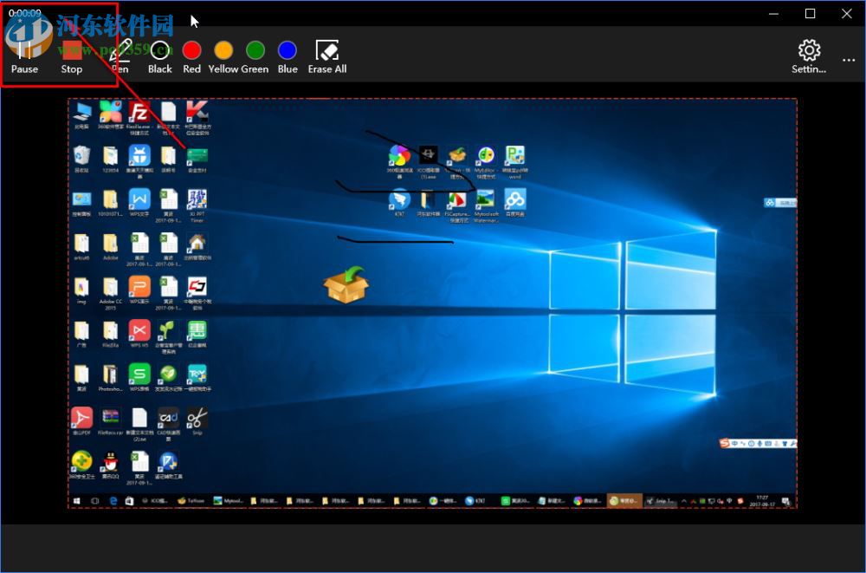Open Microsoft Store from the taskbar
This screenshot has height=573, width=866.
pyautogui.click(x=129, y=501)
